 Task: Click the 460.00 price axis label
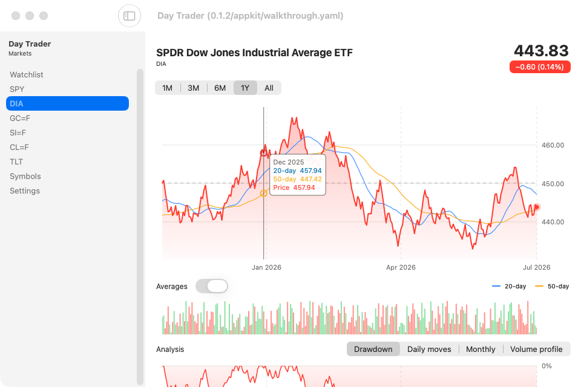(553, 145)
